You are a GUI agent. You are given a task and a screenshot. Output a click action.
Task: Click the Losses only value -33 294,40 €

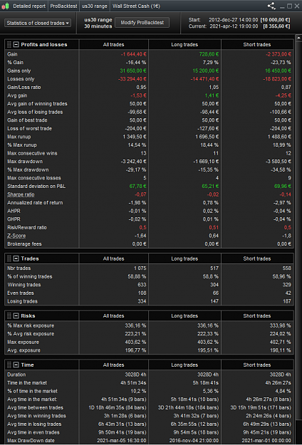132,79
